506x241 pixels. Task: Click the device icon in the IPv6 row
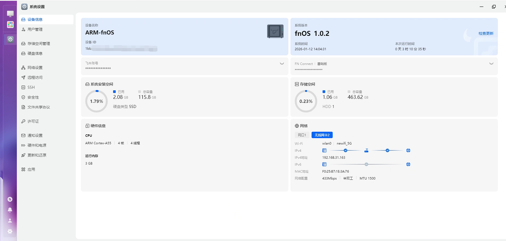click(324, 164)
